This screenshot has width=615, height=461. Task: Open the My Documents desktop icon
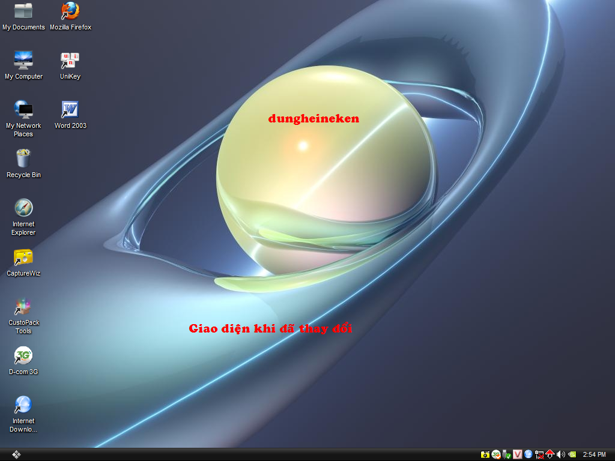pos(23,16)
